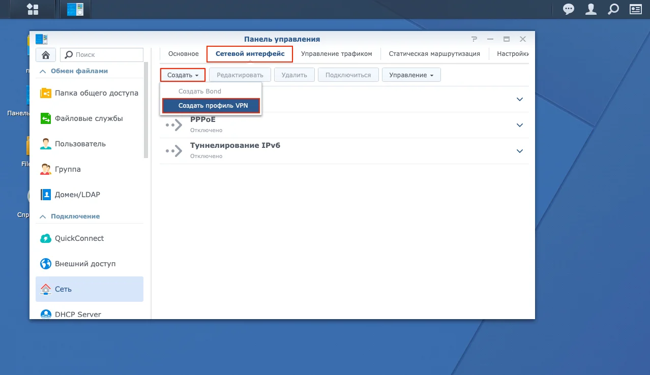Click the search magnifier in top bar
This screenshot has width=650, height=375.
[613, 9]
